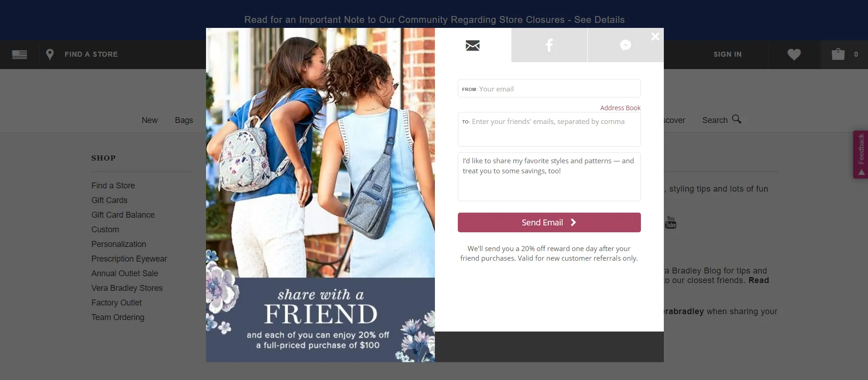This screenshot has width=868, height=380.
Task: Open the New menu item
Action: [150, 120]
